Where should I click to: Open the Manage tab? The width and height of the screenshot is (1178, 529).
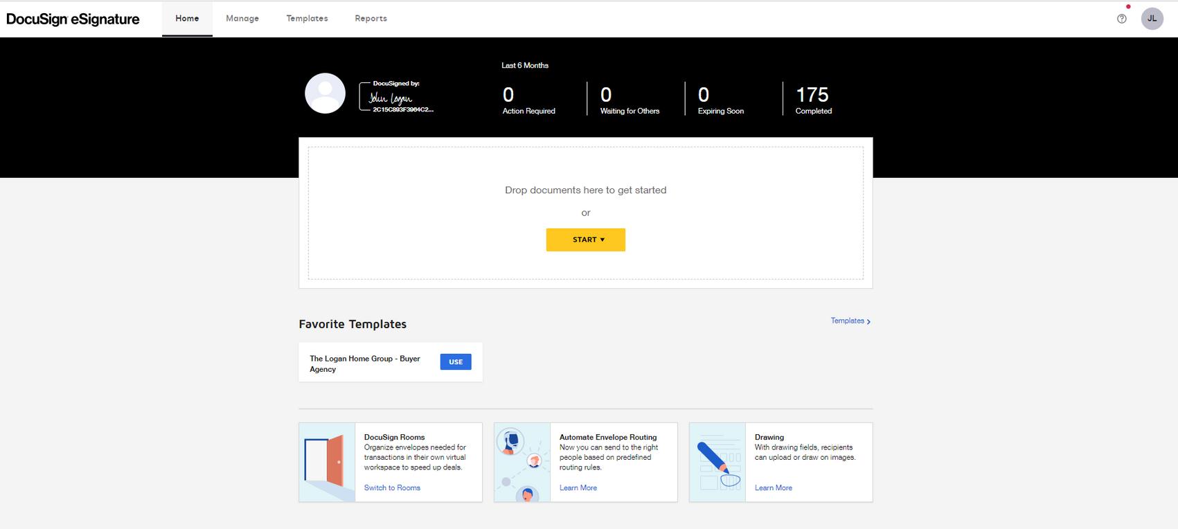242,19
